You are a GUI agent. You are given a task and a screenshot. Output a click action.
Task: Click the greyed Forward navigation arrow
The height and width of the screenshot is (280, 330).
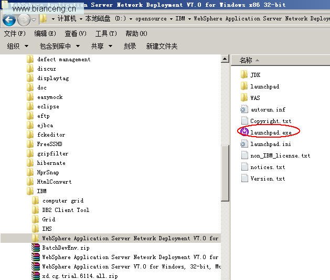(24, 20)
